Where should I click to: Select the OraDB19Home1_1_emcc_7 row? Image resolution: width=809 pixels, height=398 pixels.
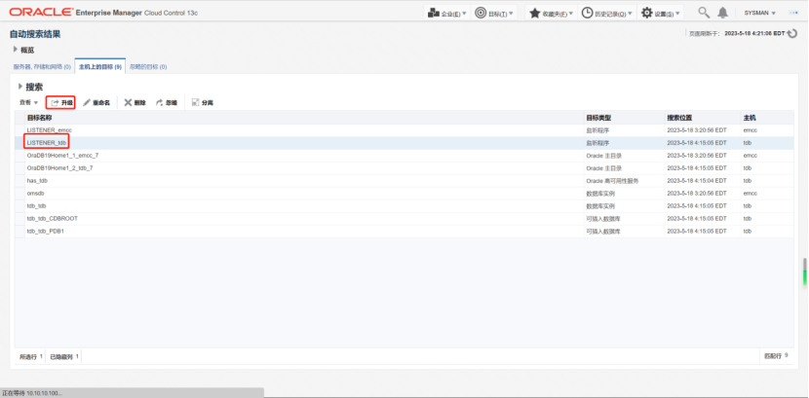pyautogui.click(x=404, y=156)
